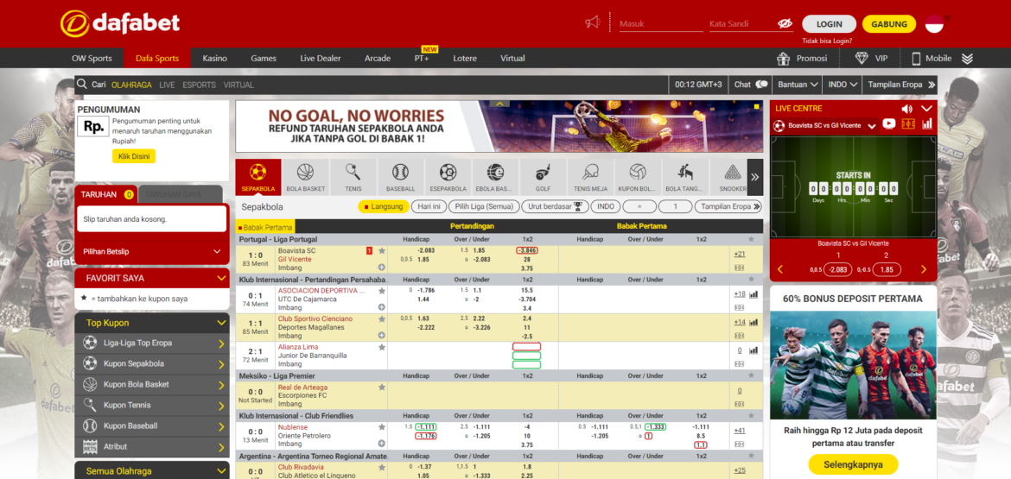1011x479 pixels.
Task: Open Bantuan dropdown
Action: click(798, 85)
